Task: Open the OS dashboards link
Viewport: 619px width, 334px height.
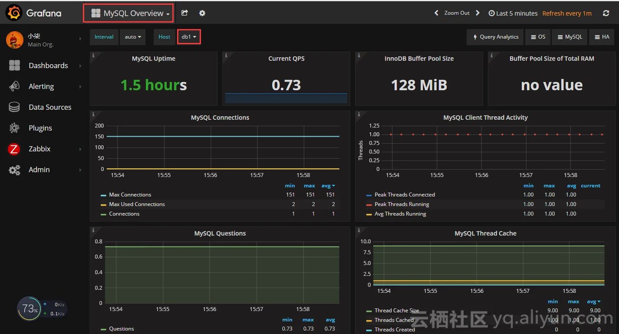Action: coord(538,37)
